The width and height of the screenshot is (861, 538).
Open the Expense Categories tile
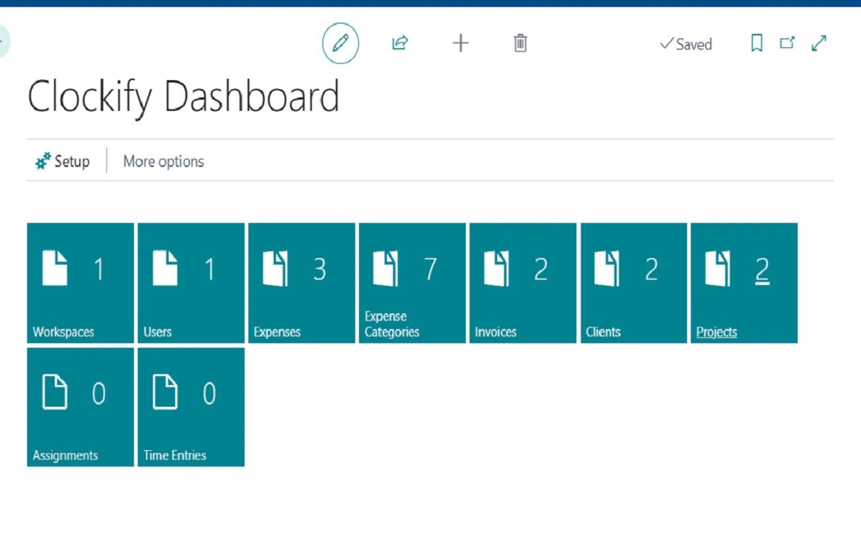coord(412,283)
